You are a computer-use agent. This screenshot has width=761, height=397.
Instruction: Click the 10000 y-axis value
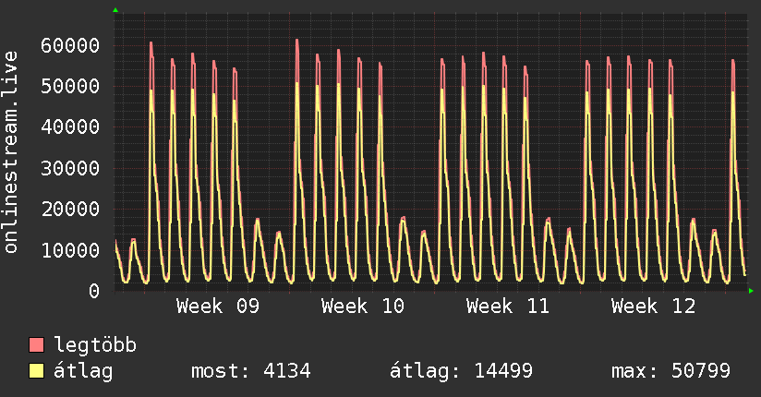[x=70, y=250]
